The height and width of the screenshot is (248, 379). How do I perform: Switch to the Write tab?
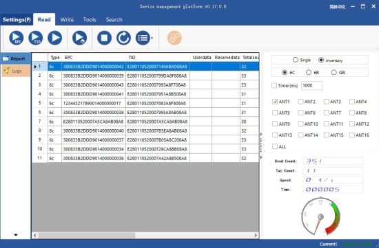[67, 19]
